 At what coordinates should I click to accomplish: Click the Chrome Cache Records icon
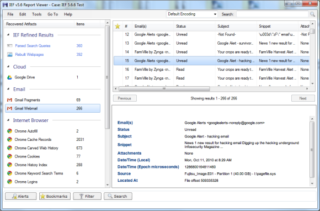coord(9,140)
